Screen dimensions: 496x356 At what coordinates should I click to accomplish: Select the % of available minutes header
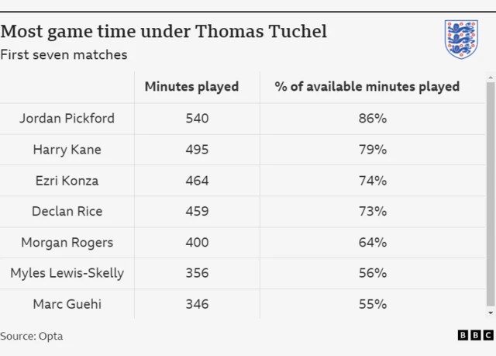(x=367, y=87)
